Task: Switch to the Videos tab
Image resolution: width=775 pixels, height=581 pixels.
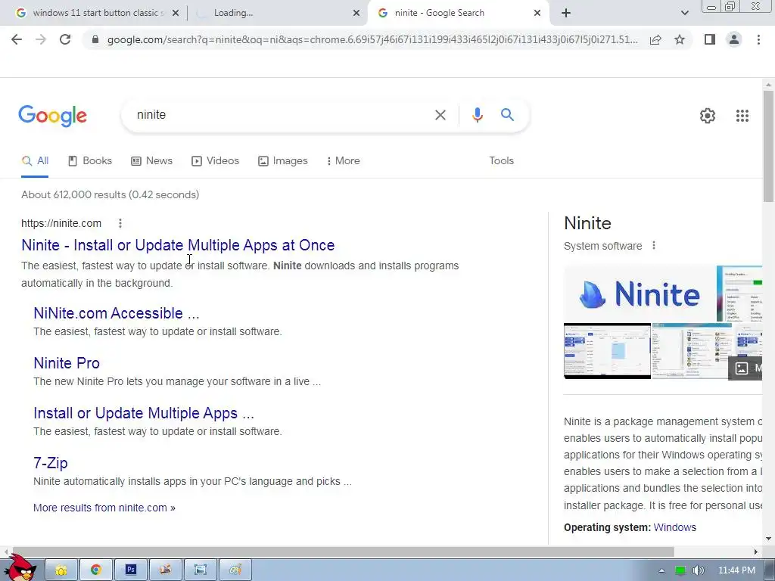Action: pyautogui.click(x=215, y=161)
